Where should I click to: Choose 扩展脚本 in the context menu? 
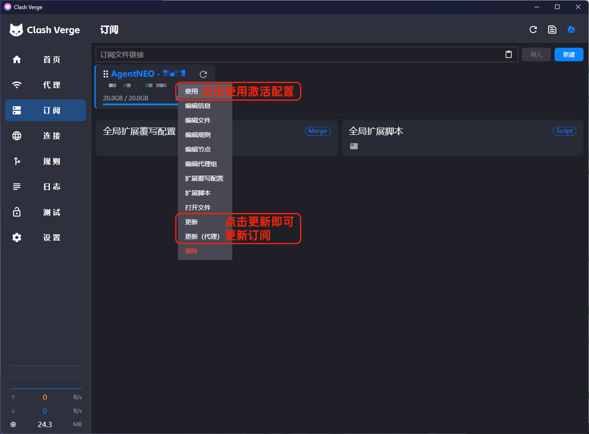[x=205, y=193]
